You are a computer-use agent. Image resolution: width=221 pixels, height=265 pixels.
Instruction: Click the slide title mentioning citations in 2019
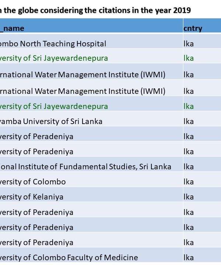(95, 10)
